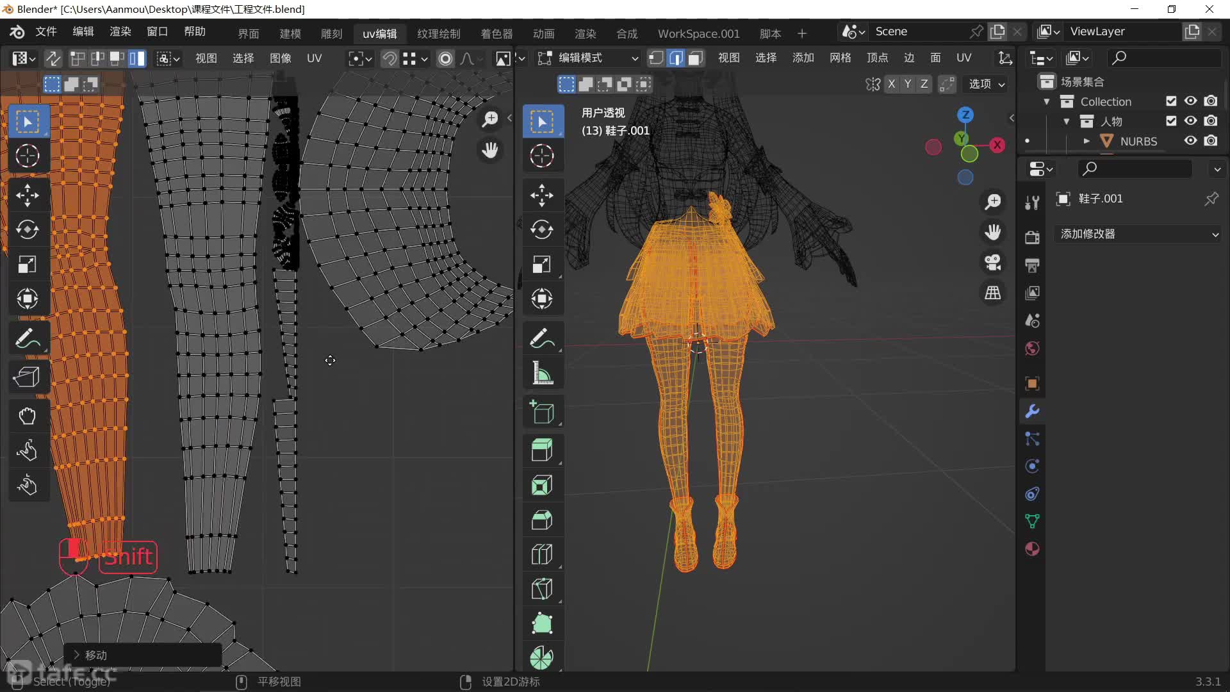This screenshot has width=1230, height=692.
Task: Select the Cursor tool in 3D viewport
Action: (542, 156)
